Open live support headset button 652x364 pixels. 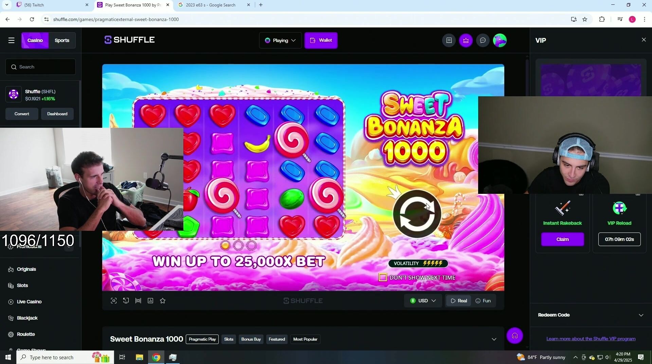click(x=515, y=336)
